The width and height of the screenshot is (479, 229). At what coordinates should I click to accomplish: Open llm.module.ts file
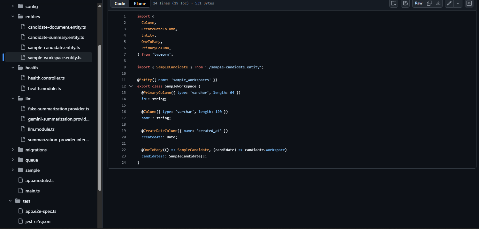tap(41, 129)
